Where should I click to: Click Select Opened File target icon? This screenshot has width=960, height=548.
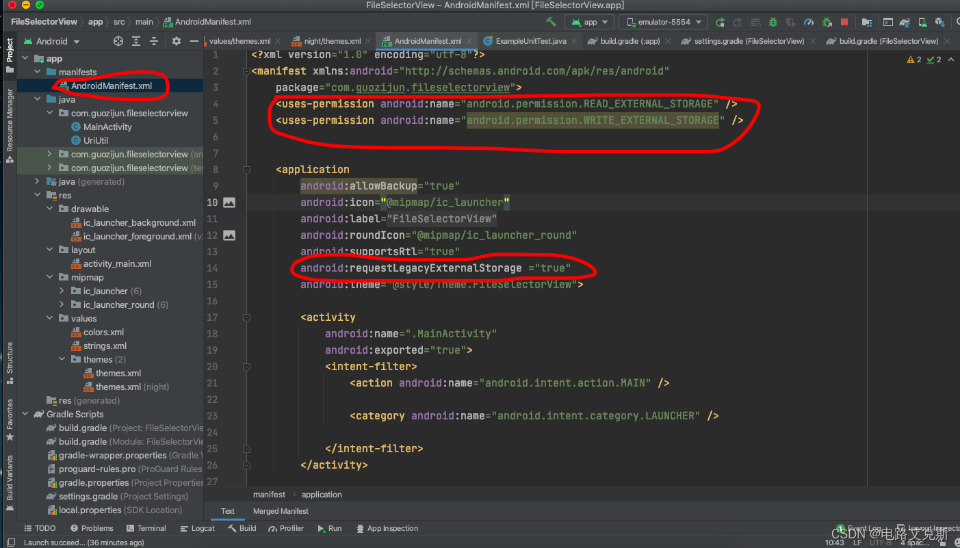(x=118, y=41)
